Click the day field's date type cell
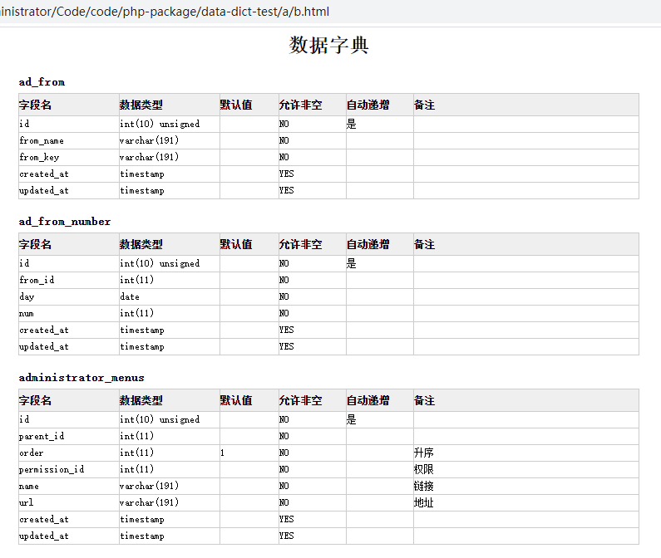This screenshot has width=661, height=558. pyautogui.click(x=169, y=296)
